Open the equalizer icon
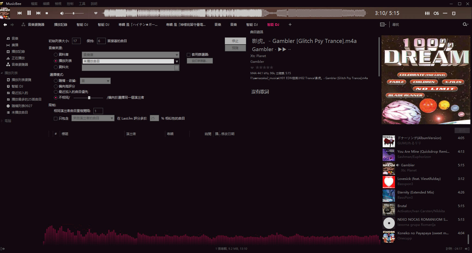 [x=427, y=13]
